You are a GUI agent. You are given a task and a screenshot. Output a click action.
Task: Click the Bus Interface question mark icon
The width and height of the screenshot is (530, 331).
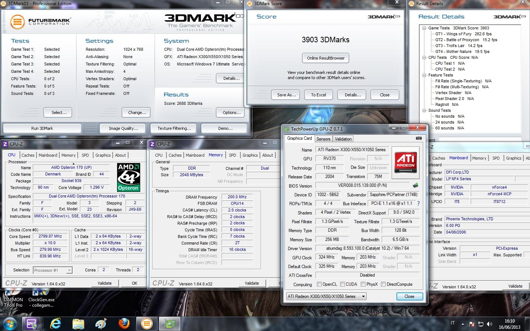[x=418, y=203]
